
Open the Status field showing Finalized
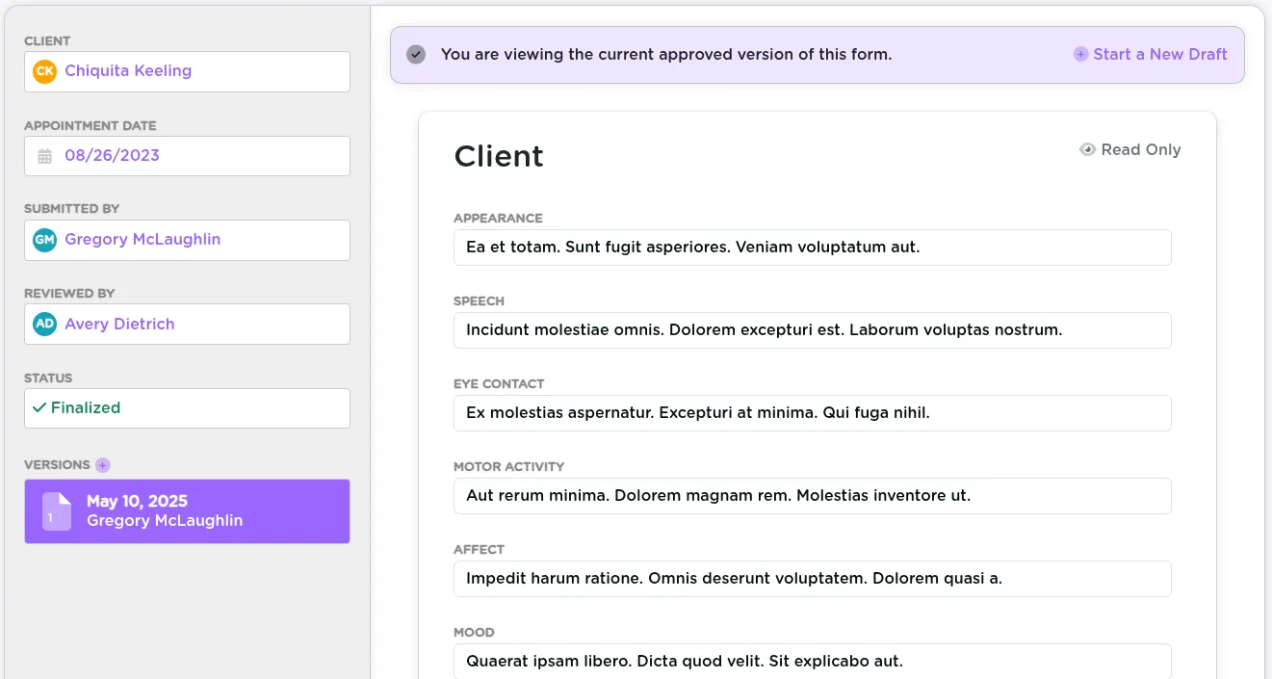[187, 407]
